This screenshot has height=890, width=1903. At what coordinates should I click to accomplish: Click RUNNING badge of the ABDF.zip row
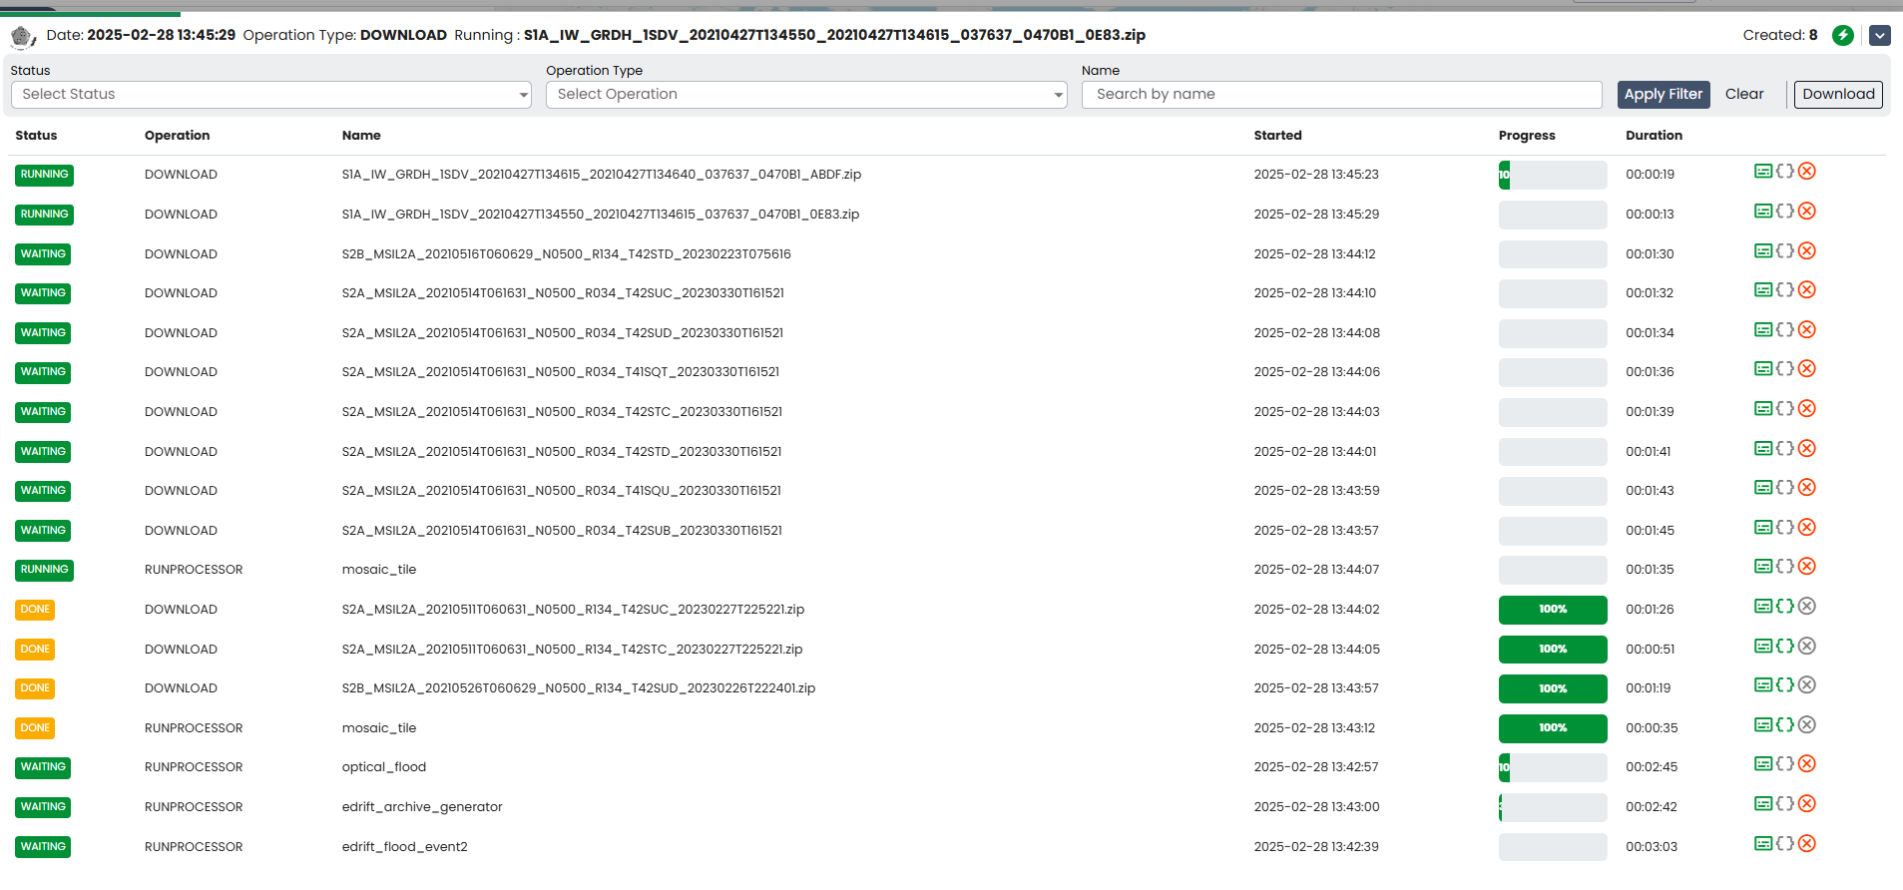(45, 175)
